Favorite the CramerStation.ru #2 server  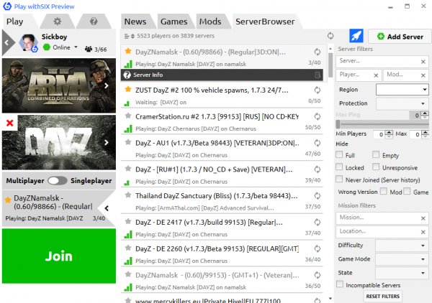click(x=128, y=116)
